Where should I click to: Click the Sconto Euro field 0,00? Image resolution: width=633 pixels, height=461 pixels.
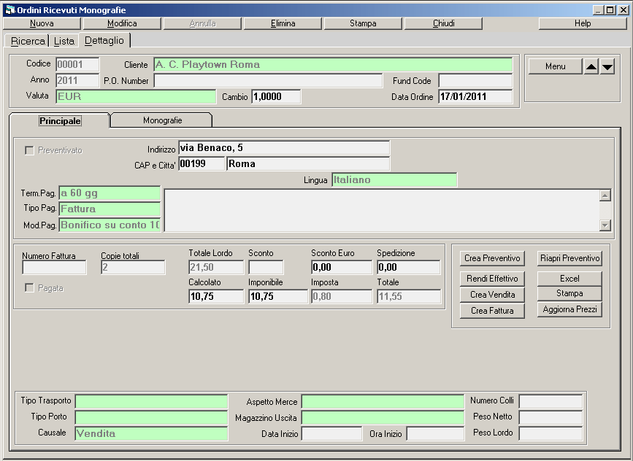pyautogui.click(x=342, y=268)
